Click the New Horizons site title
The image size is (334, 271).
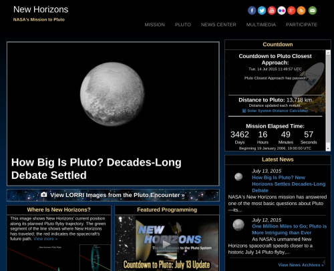click(41, 9)
